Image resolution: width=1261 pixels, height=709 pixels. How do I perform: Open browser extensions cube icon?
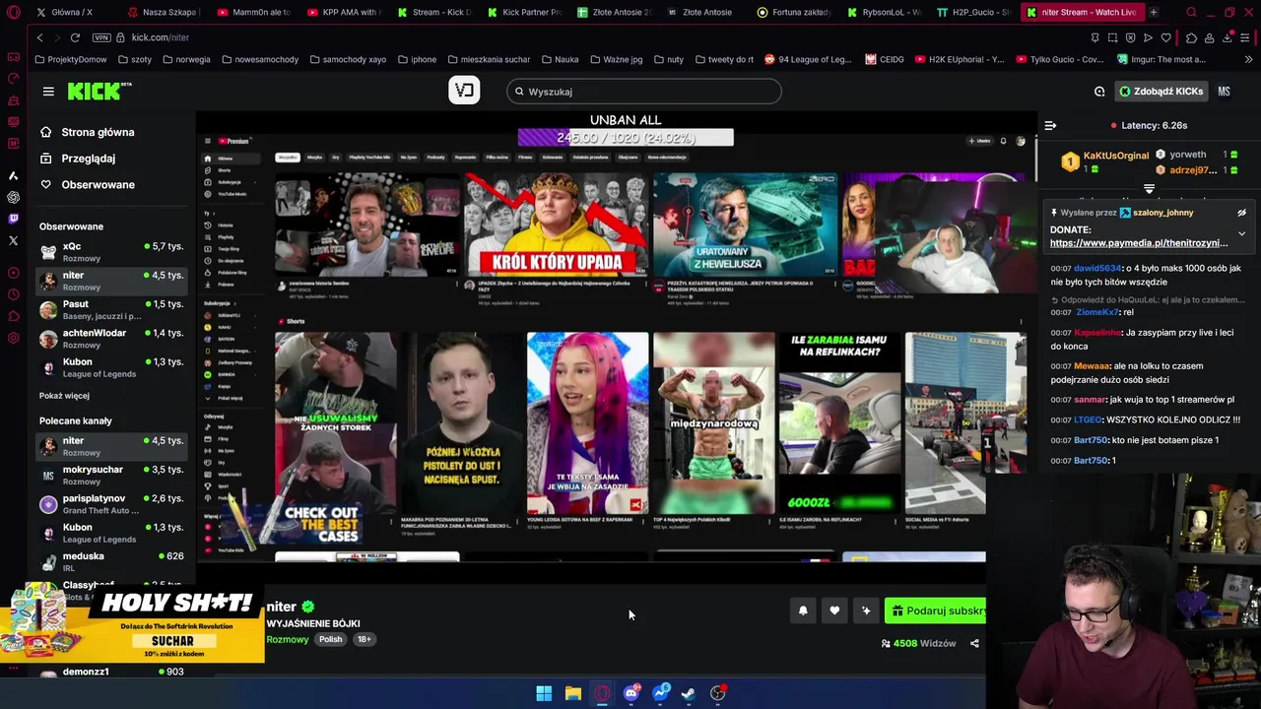[x=1192, y=37]
